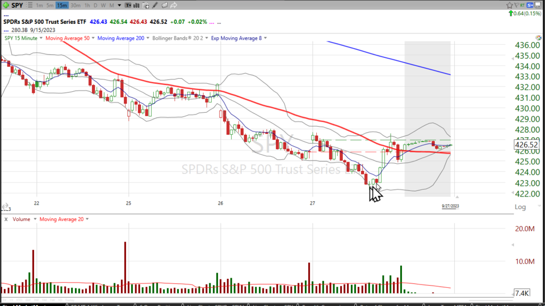545x306 pixels.
Task: Expand the more-timeframes dropdown arrow
Action: point(119,5)
